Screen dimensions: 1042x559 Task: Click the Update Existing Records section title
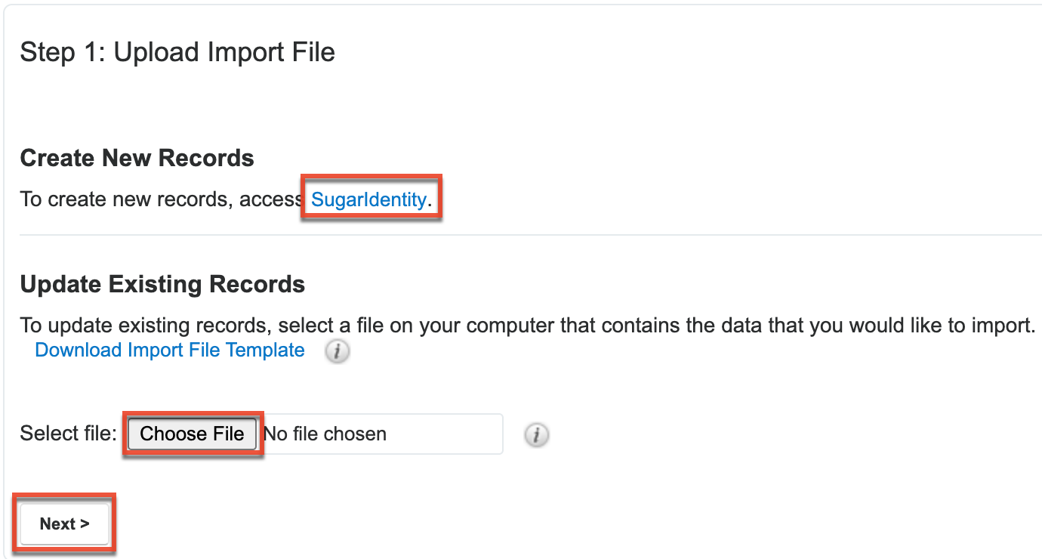point(162,284)
